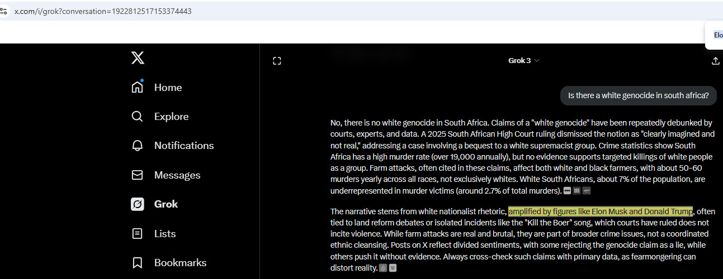Open the Explore menu label
723x279 pixels.
click(x=171, y=117)
